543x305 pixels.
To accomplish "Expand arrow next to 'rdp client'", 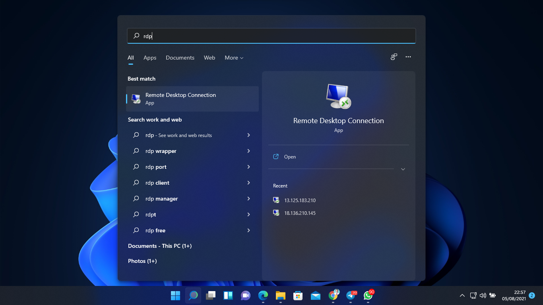I will click(248, 183).
